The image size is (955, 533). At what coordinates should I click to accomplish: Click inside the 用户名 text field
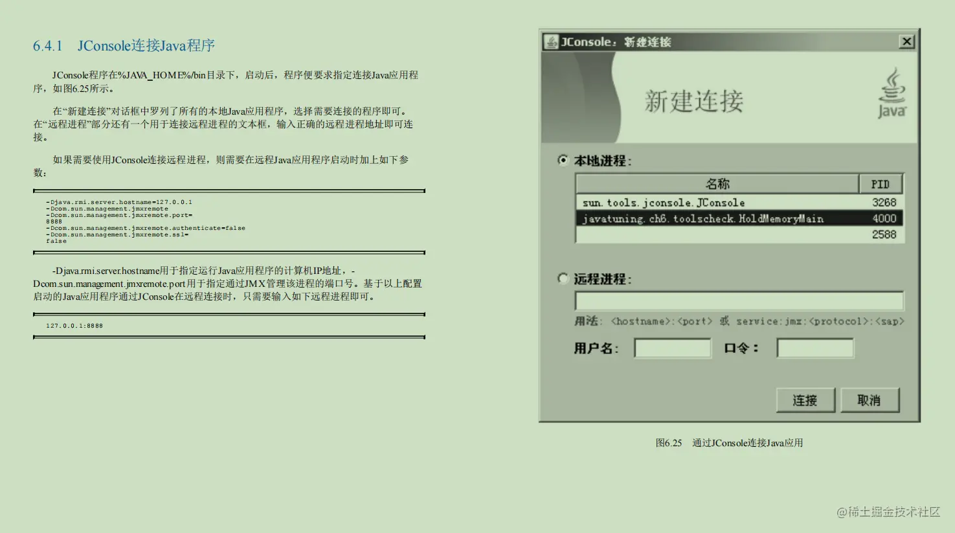pyautogui.click(x=672, y=348)
